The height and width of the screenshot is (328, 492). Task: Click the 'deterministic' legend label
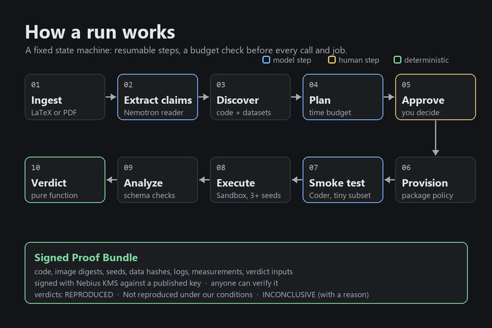coord(427,60)
